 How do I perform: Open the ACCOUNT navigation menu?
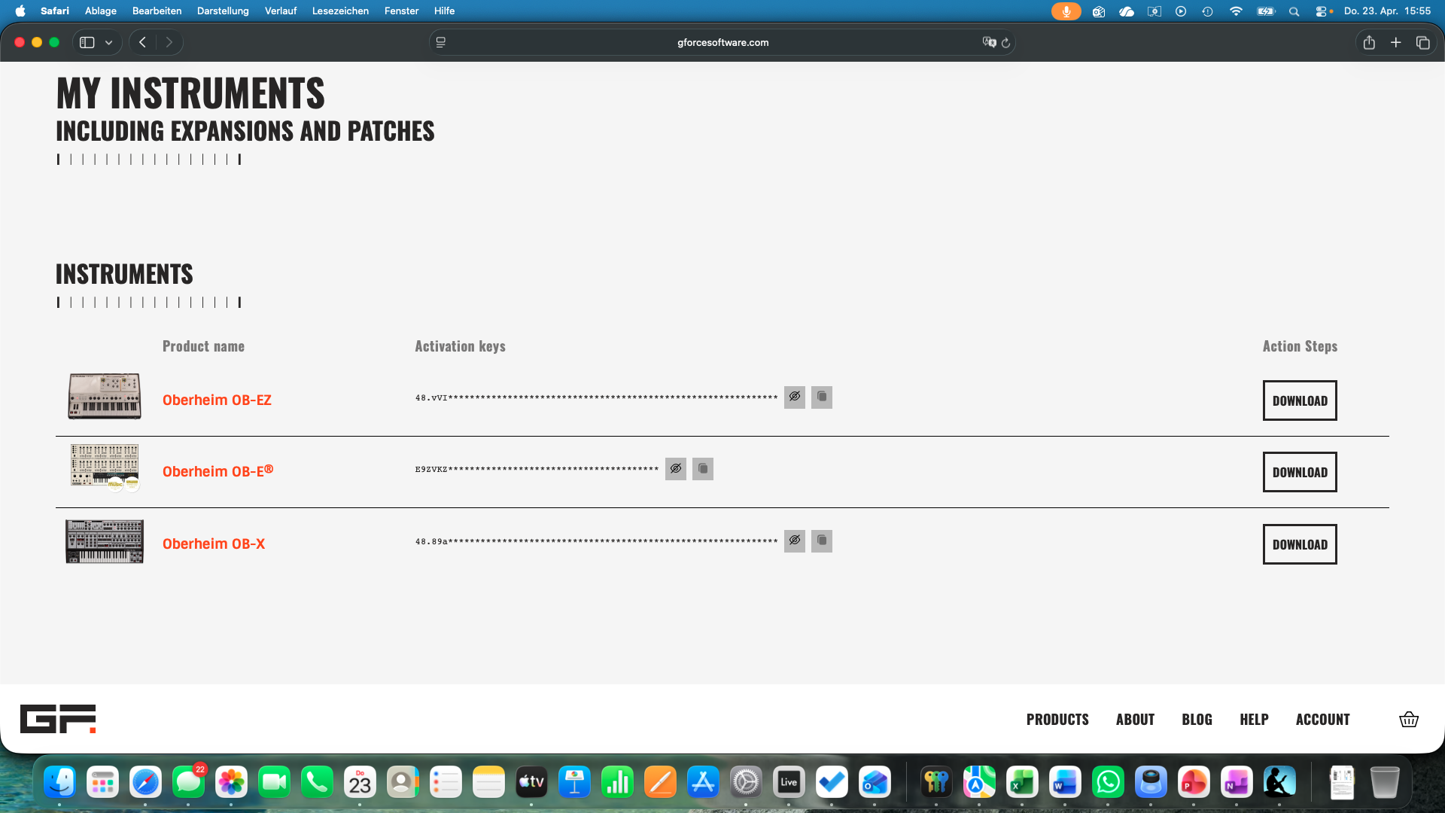point(1322,720)
